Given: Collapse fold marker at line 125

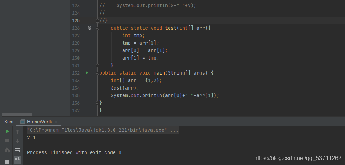Looking at the screenshot, I should (97, 21).
